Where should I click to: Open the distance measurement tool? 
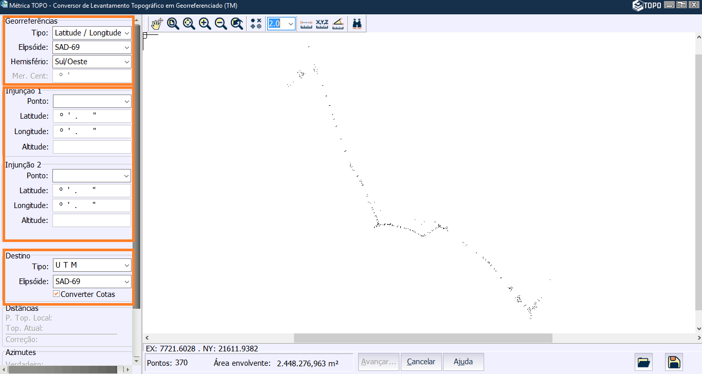306,23
